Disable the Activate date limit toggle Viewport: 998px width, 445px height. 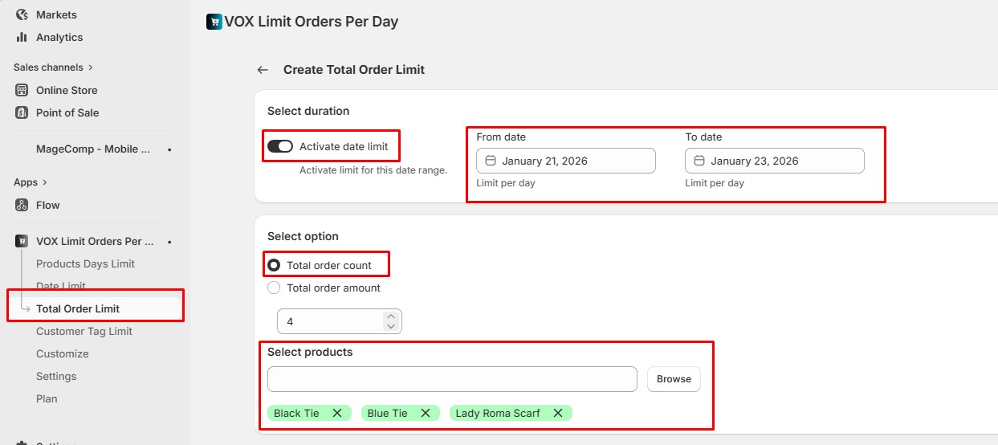tap(280, 146)
